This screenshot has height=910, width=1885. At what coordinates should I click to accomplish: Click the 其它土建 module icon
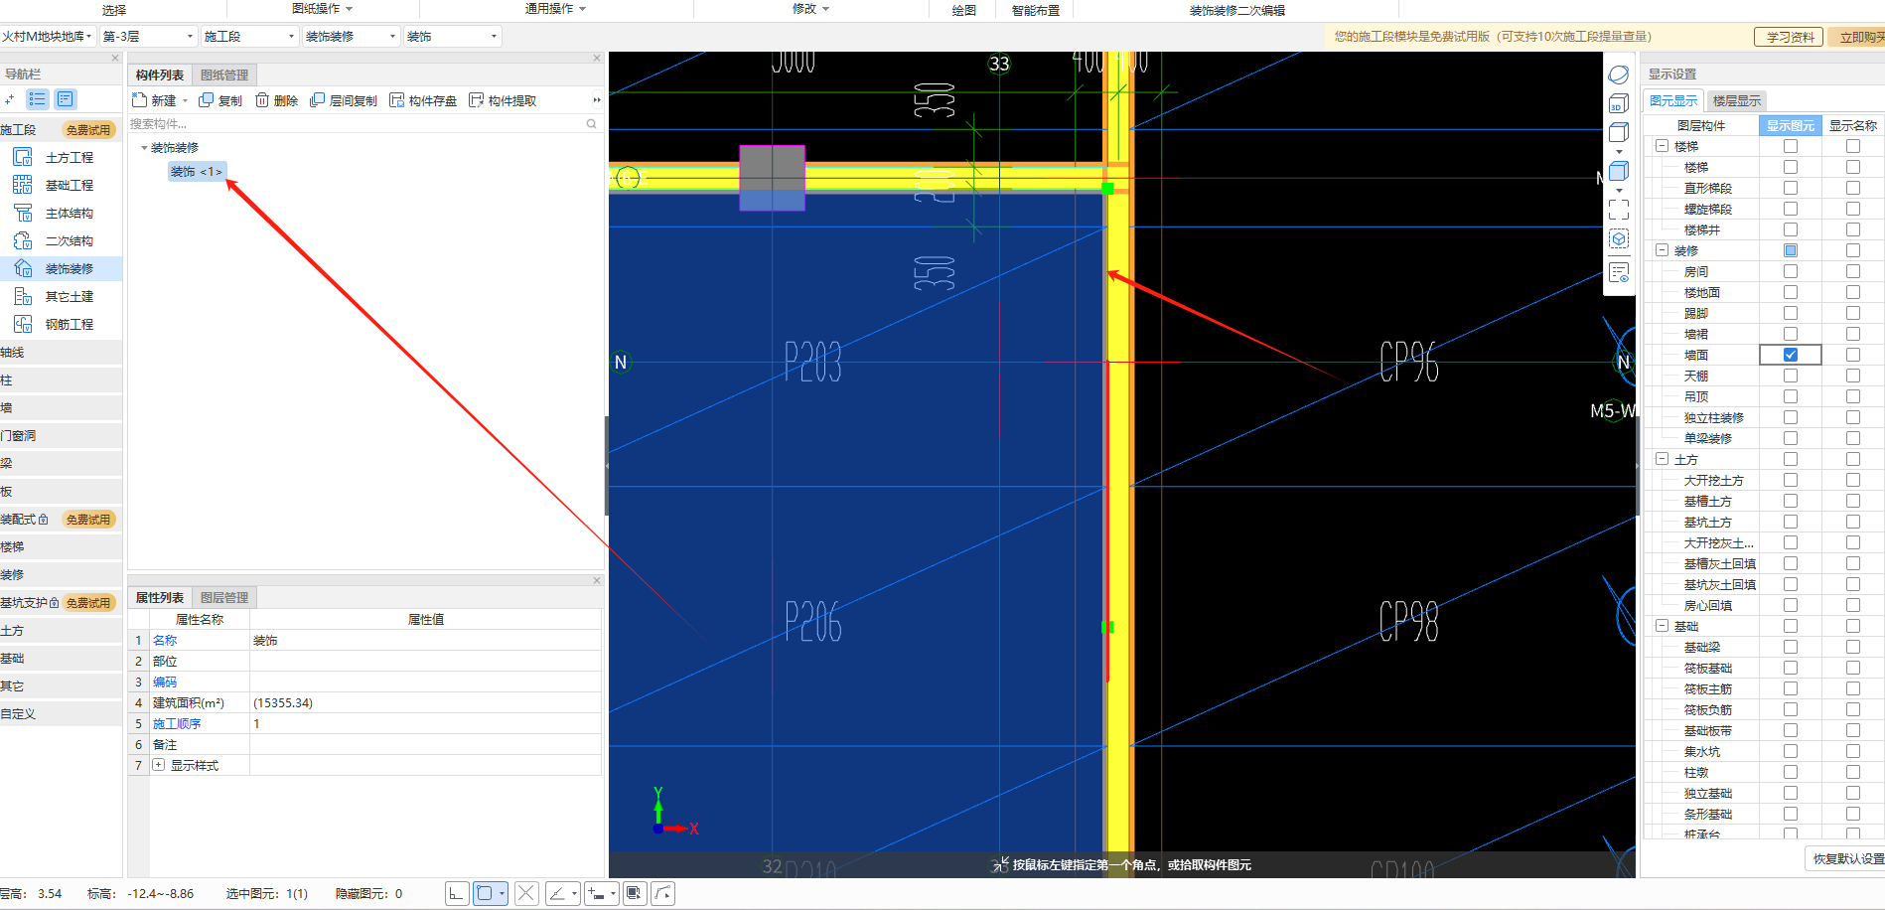coord(23,296)
